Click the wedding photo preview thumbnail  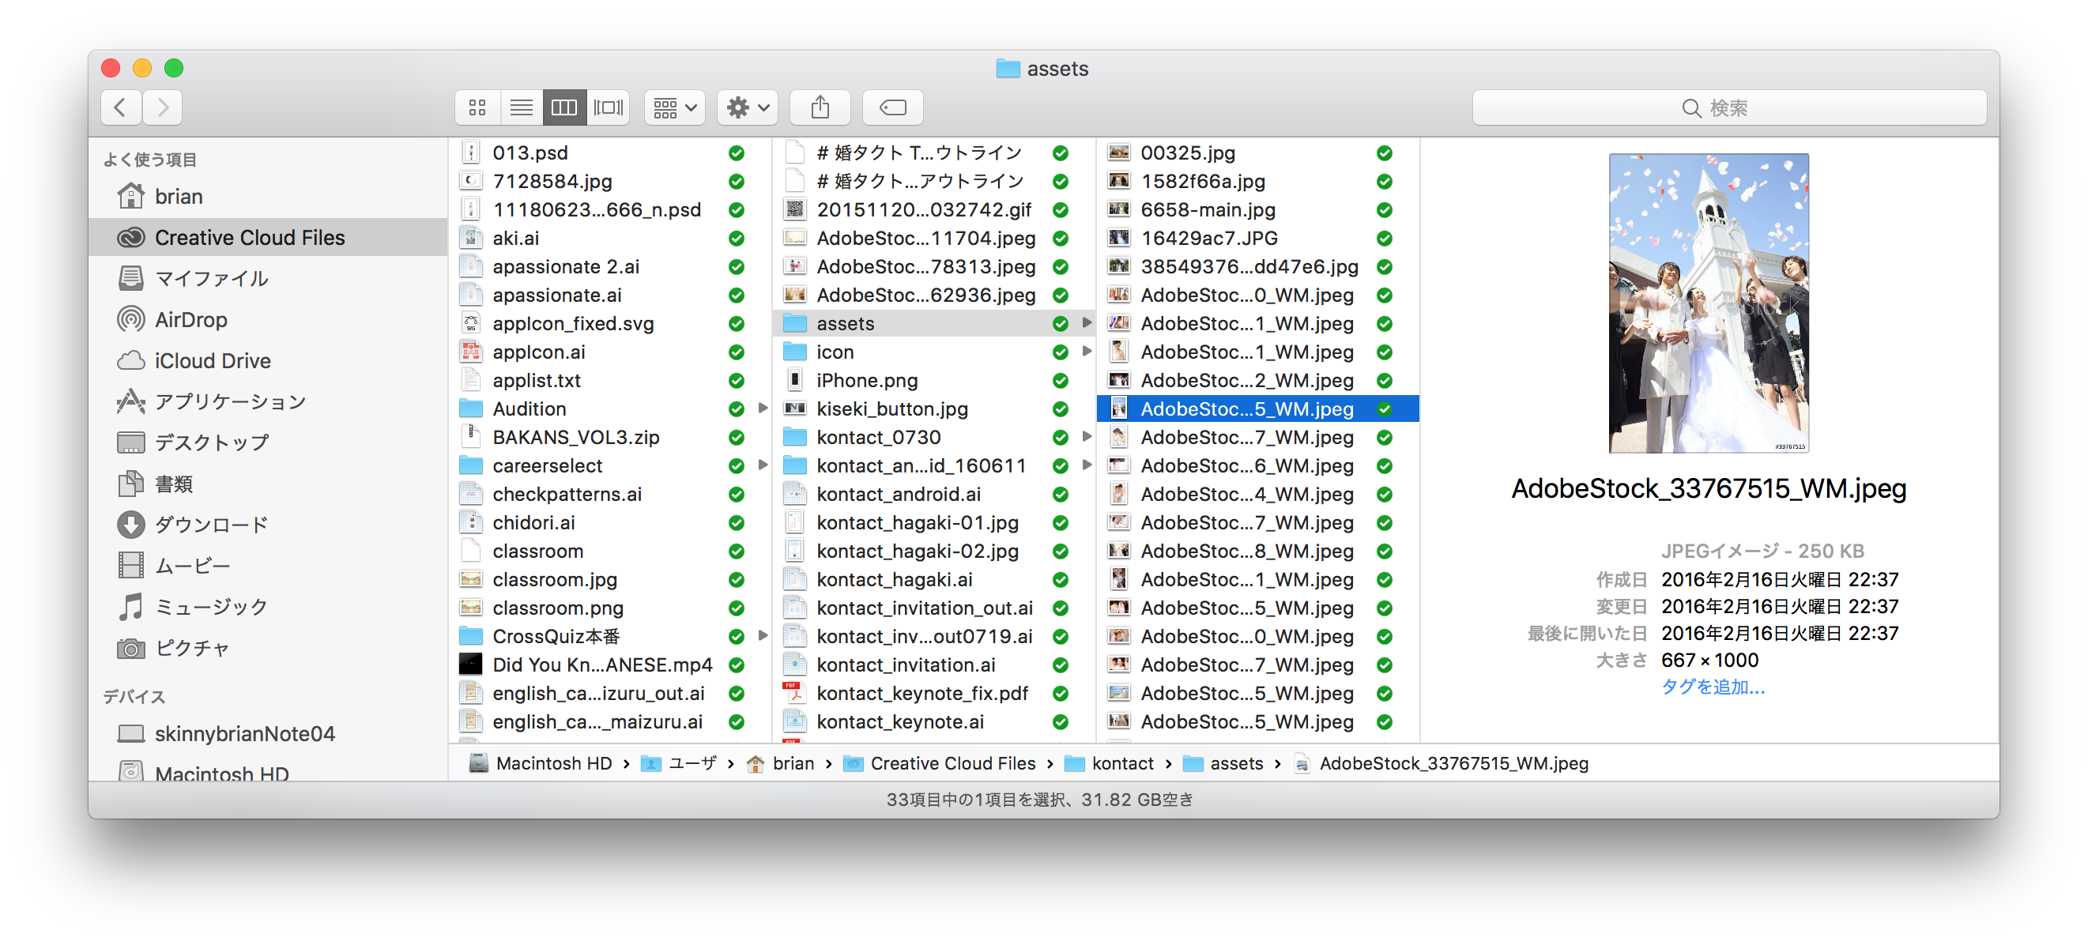pos(1708,303)
